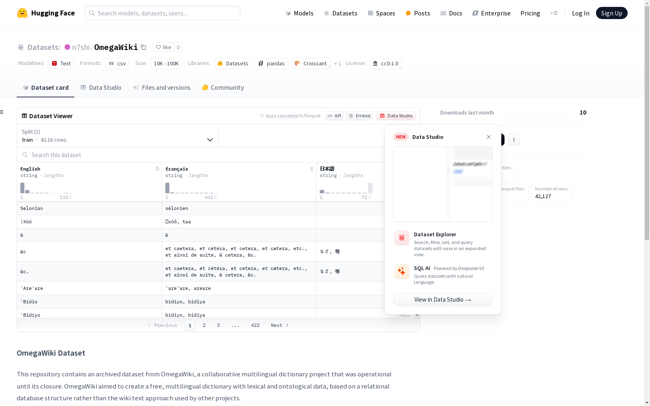Click the "'are'are, areare" cell
650x406 pixels.
tap(239, 288)
